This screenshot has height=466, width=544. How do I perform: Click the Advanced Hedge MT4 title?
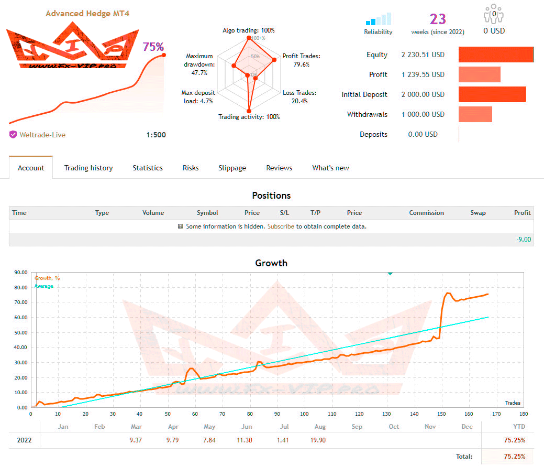[x=87, y=14]
